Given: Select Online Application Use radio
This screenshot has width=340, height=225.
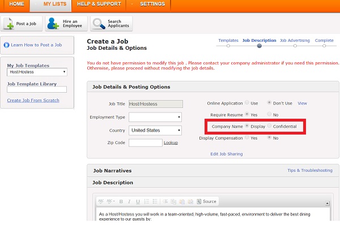Looking at the screenshot, I should click(x=247, y=102).
